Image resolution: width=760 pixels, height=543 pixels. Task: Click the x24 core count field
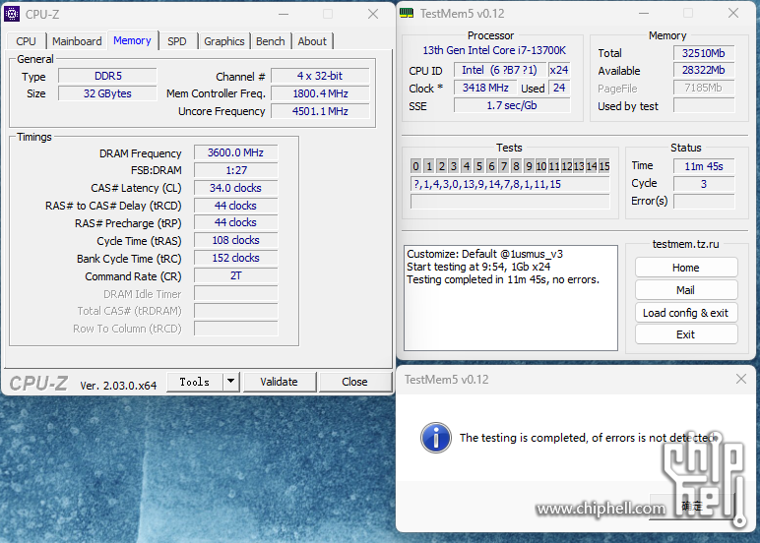(x=559, y=70)
